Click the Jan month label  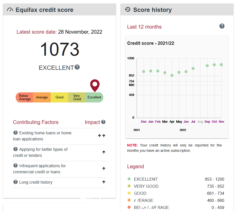click(x=151, y=122)
